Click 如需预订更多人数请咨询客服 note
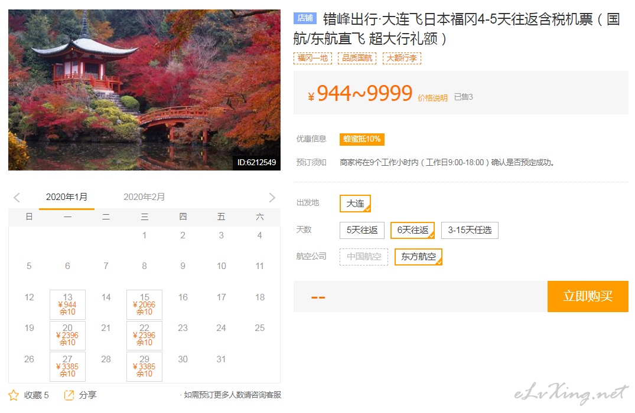Viewport: 635px width, 413px height. [x=232, y=395]
